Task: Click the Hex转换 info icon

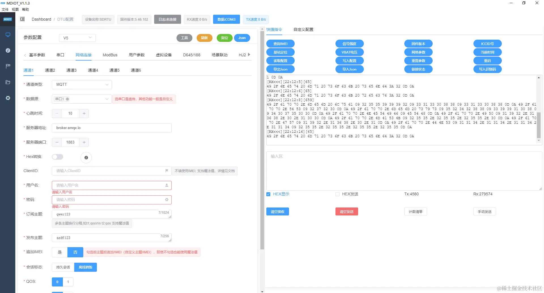Action: (x=86, y=157)
